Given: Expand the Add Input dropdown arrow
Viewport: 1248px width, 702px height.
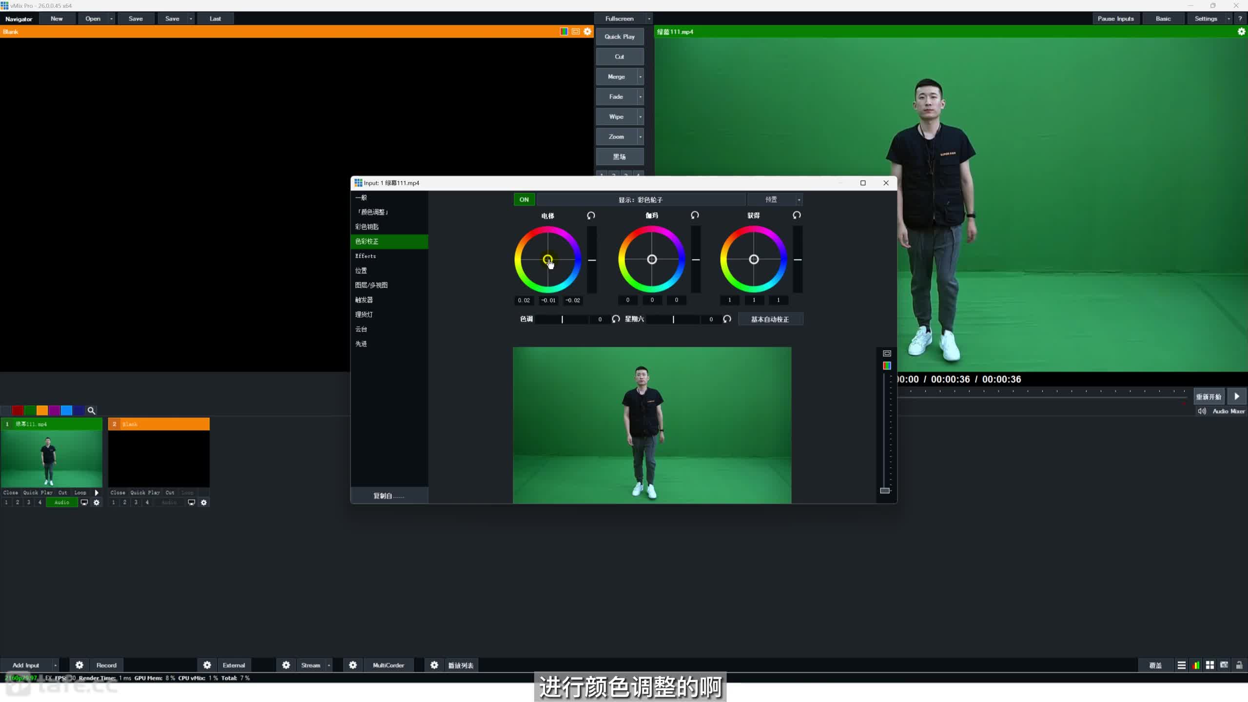Looking at the screenshot, I should click(x=56, y=665).
